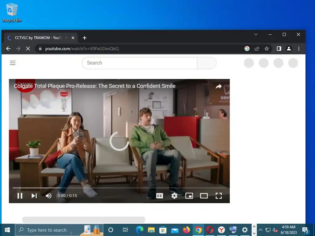Image resolution: width=315 pixels, height=236 pixels.
Task: Click the video title 'Colgate Total Plaque Pro-Release'
Action: [95, 86]
